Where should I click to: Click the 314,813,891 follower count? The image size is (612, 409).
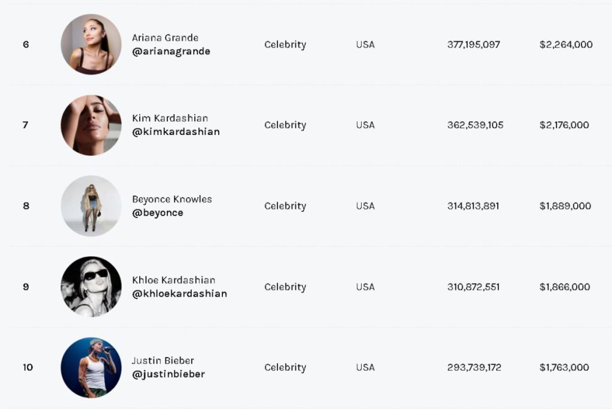[473, 206]
